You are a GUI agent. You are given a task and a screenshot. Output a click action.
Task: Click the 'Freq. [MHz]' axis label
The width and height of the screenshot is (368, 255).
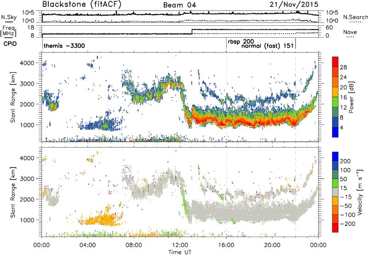coord(8,31)
